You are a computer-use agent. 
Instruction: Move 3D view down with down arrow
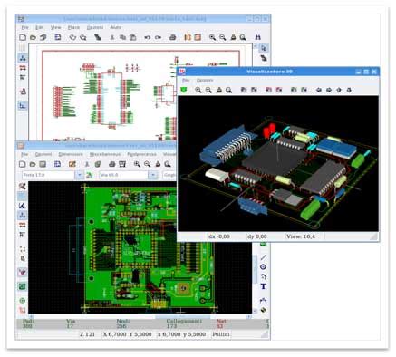tap(349, 90)
